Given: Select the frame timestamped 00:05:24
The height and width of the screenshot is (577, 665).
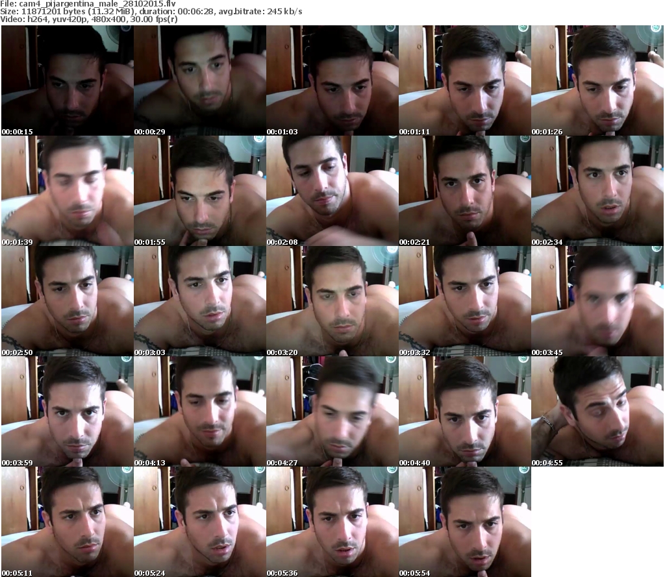Looking at the screenshot, I should pyautogui.click(x=200, y=522).
